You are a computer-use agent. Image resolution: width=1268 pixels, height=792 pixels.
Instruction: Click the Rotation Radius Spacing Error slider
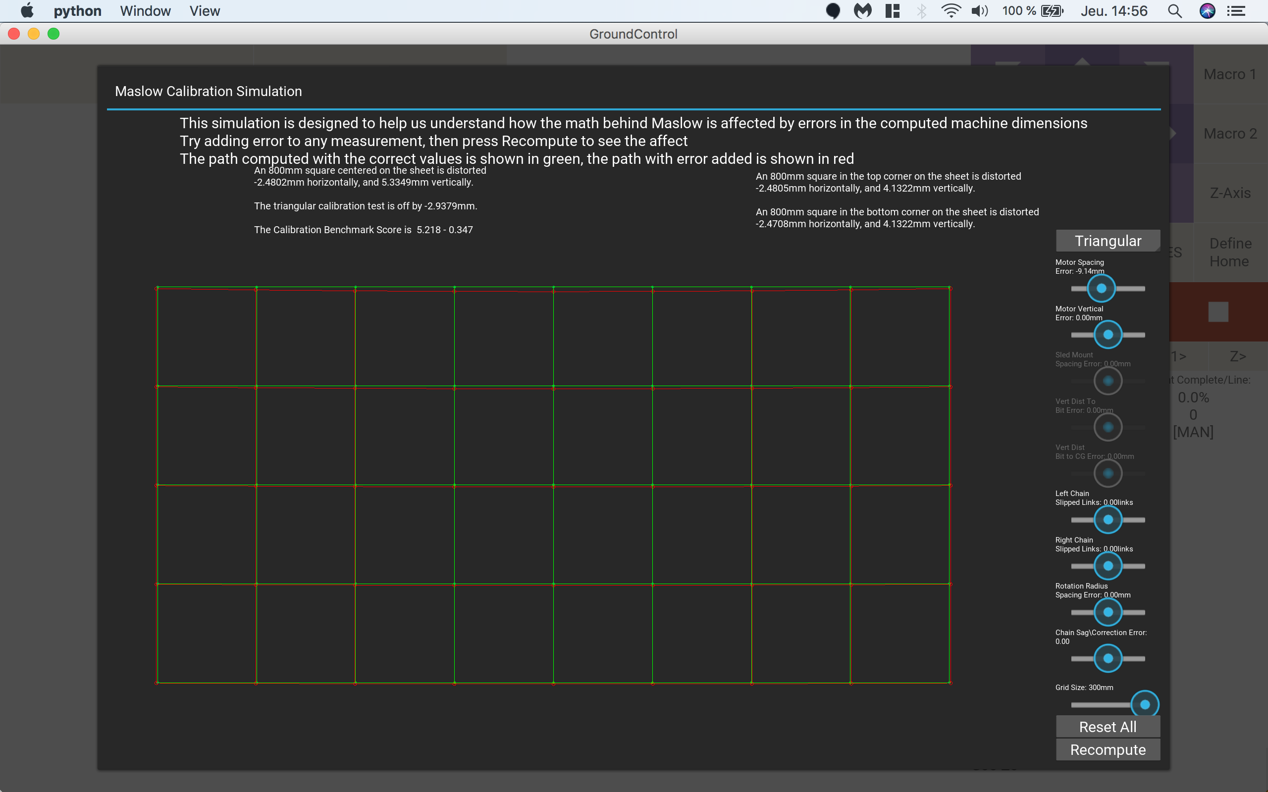1108,612
